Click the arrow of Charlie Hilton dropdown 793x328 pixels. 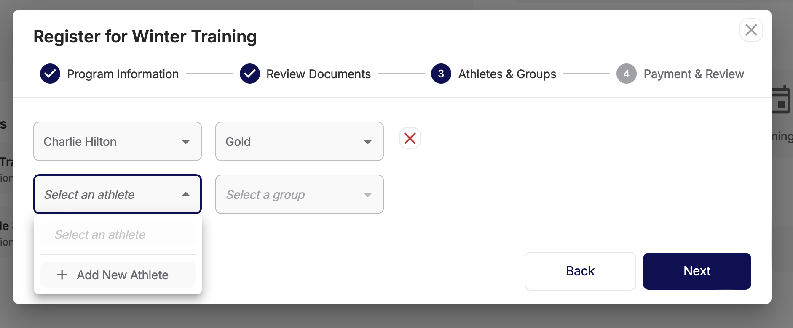tap(186, 142)
